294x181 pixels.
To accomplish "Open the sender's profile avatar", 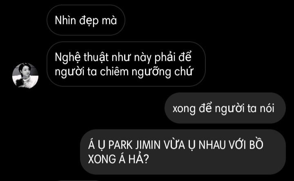I will 25,76.
